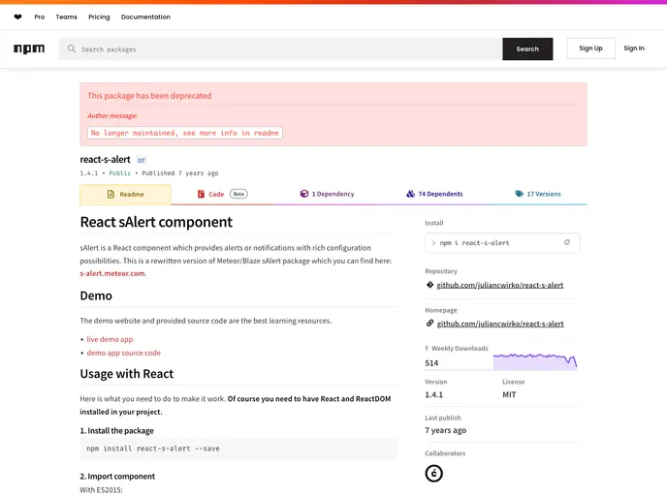Click the '514' weekly downloads value
667x496 pixels.
[x=431, y=363]
